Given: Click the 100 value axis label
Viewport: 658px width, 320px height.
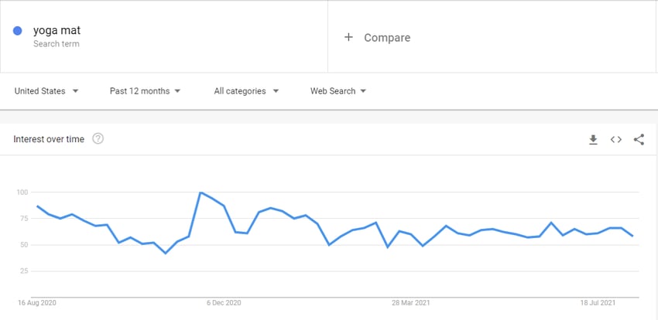Looking at the screenshot, I should [x=22, y=192].
